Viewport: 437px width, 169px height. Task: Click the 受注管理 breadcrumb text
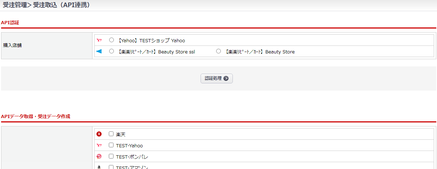15,5
